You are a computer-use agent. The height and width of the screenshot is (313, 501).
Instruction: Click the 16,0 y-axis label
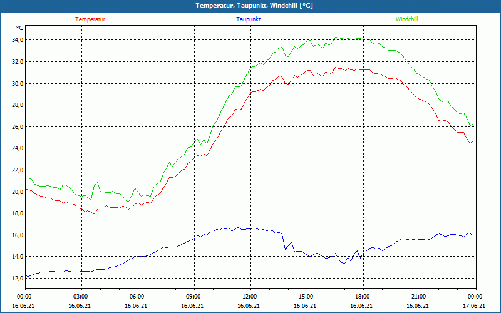point(18,235)
